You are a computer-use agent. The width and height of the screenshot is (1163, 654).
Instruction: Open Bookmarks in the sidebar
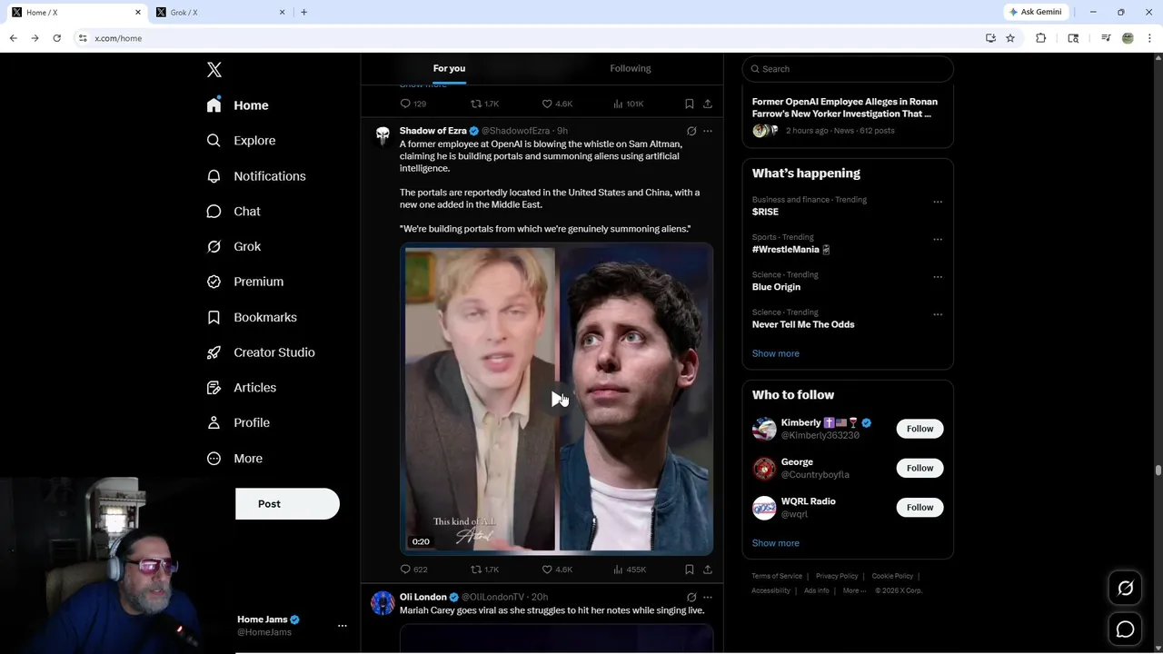click(253, 317)
